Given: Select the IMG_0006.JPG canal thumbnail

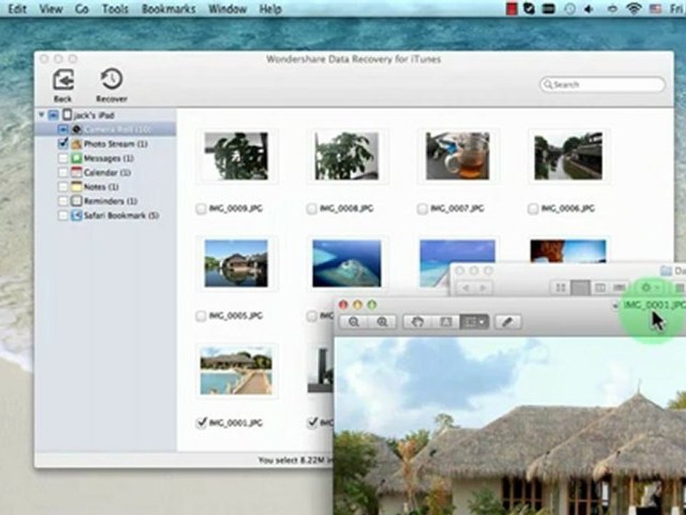Looking at the screenshot, I should [568, 156].
